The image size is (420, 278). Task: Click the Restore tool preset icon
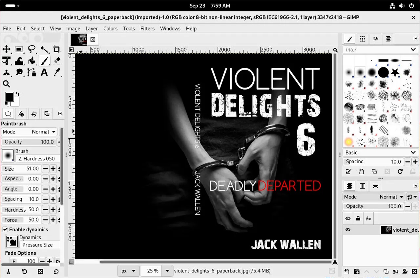(x=24, y=271)
